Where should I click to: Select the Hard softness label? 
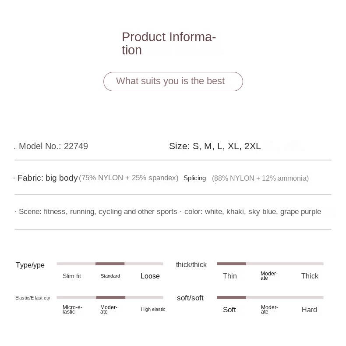point(309,310)
